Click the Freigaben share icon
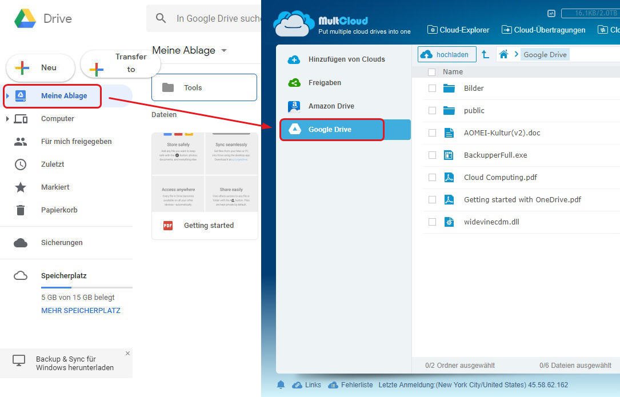Screen dimensions: 620x397 click(294, 83)
